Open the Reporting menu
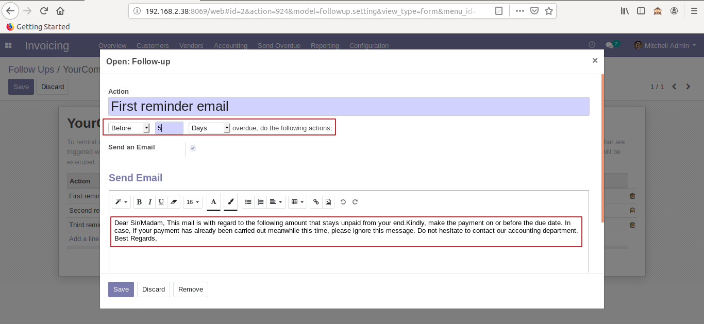The height and width of the screenshot is (324, 704). 325,46
